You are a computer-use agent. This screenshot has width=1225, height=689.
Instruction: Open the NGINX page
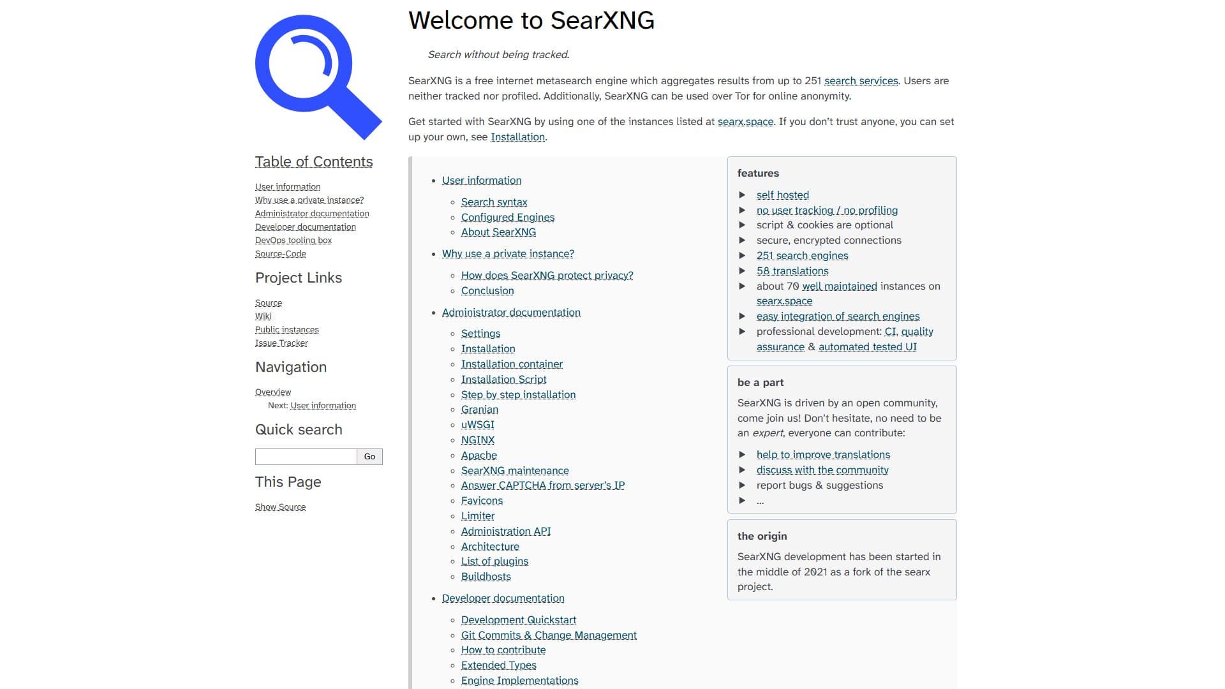pyautogui.click(x=478, y=440)
